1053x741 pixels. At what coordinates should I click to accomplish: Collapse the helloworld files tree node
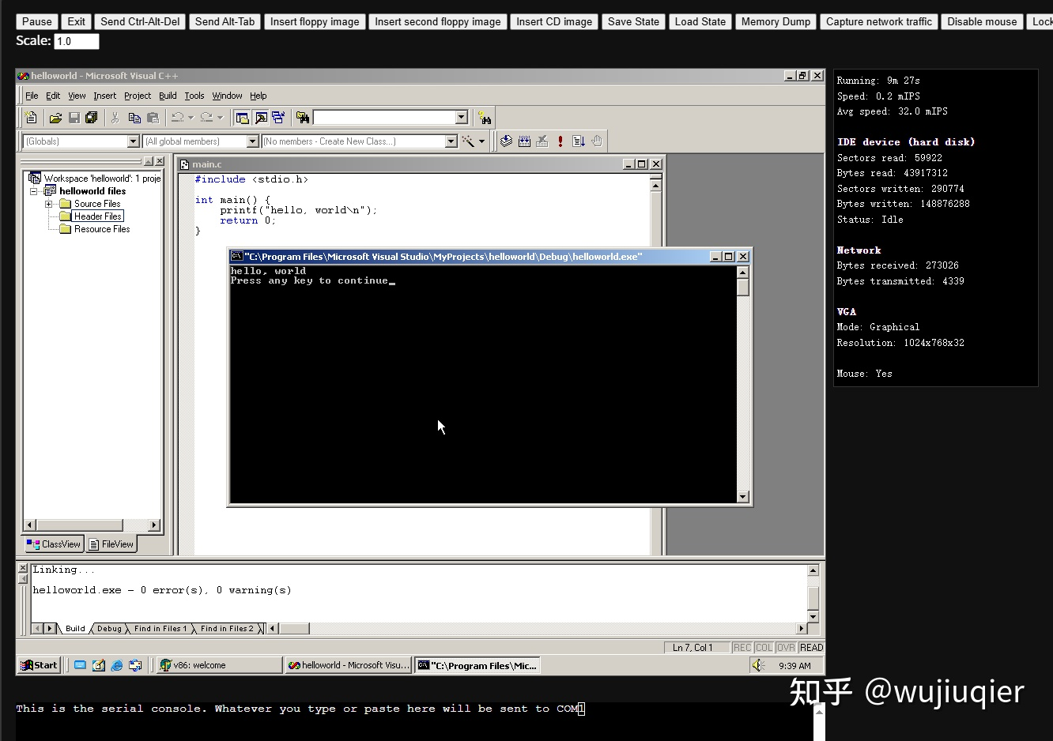34,191
